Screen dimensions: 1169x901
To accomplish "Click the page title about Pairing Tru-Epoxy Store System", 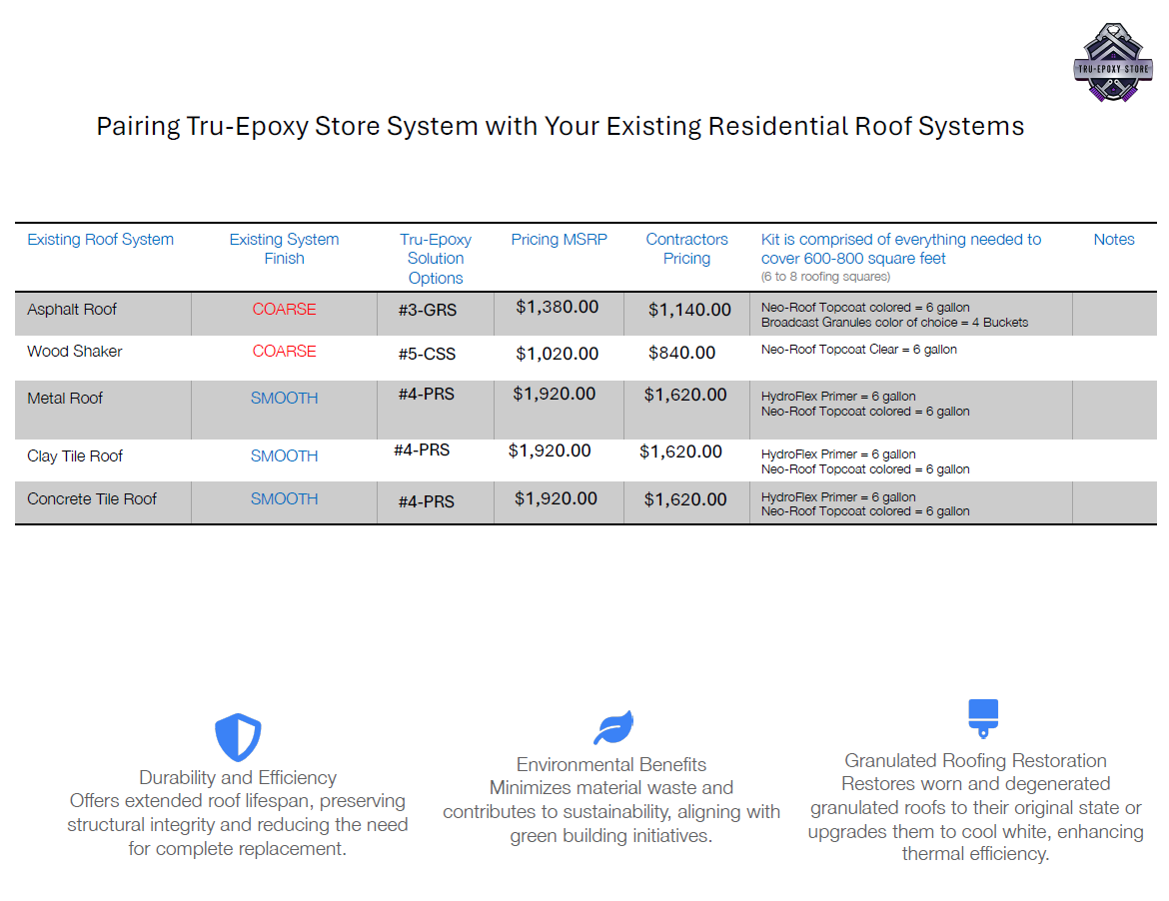I will (560, 126).
